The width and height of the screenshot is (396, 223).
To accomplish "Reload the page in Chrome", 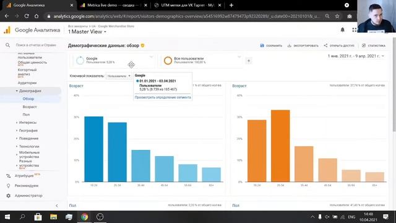I will pyautogui.click(x=27, y=16).
